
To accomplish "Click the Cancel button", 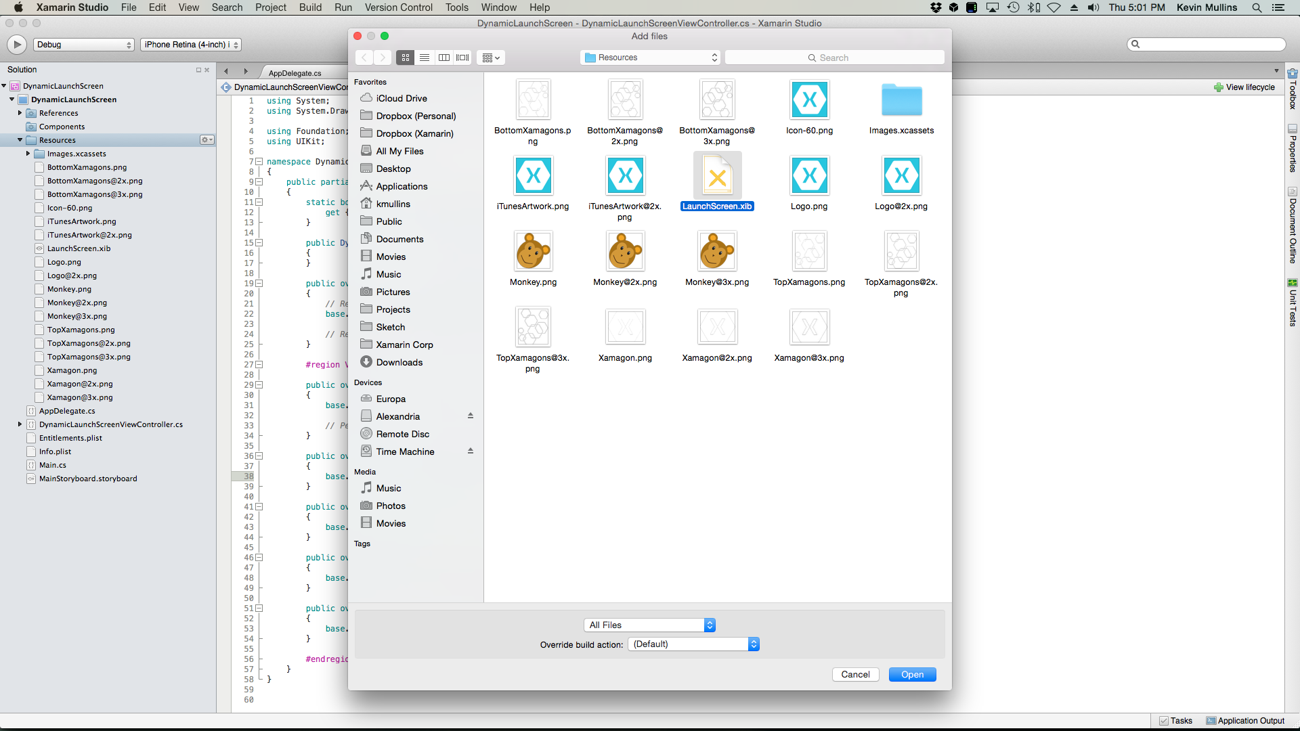I will pyautogui.click(x=855, y=674).
